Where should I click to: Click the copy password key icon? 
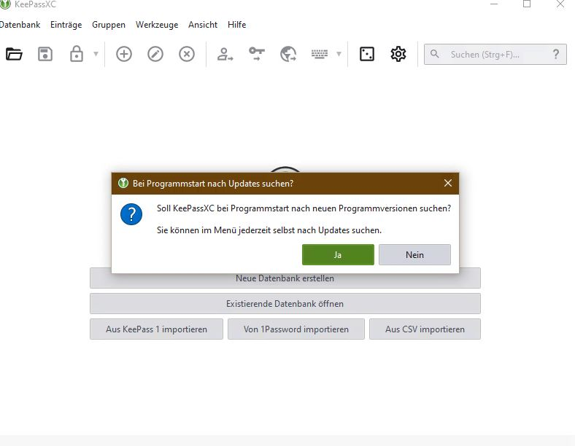point(257,54)
